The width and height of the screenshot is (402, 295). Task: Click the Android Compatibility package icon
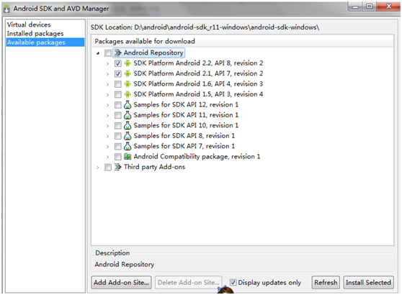[128, 156]
